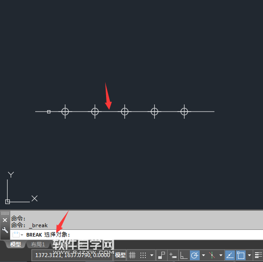This screenshot has width=263, height=262.
Task: Click the BREAK command input field
Action: point(136,235)
